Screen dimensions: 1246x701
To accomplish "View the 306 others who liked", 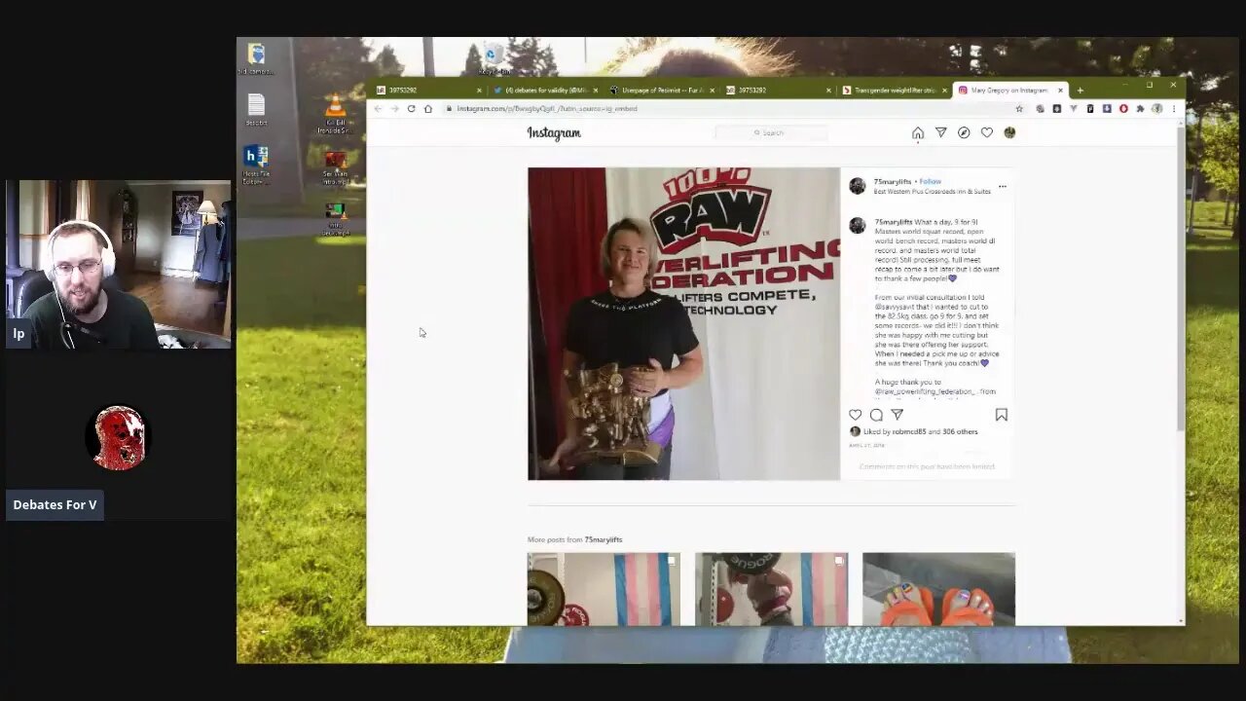I will 960,431.
